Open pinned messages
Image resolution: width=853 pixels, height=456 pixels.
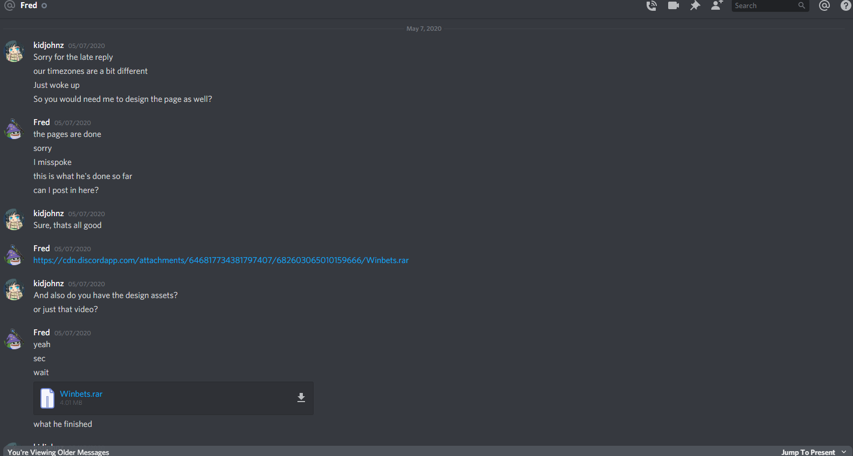[x=695, y=5]
